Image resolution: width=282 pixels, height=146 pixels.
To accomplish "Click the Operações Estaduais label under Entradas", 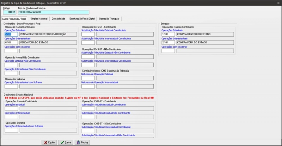I will (x=172, y=30).
